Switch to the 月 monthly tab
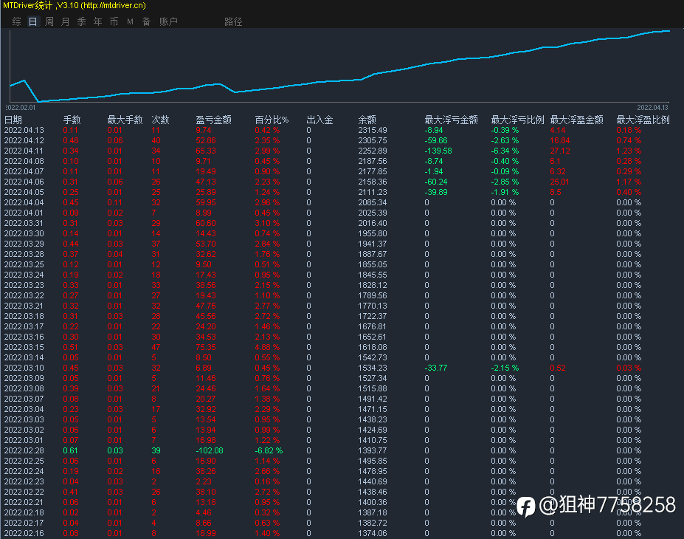The height and width of the screenshot is (539, 684). pyautogui.click(x=66, y=21)
